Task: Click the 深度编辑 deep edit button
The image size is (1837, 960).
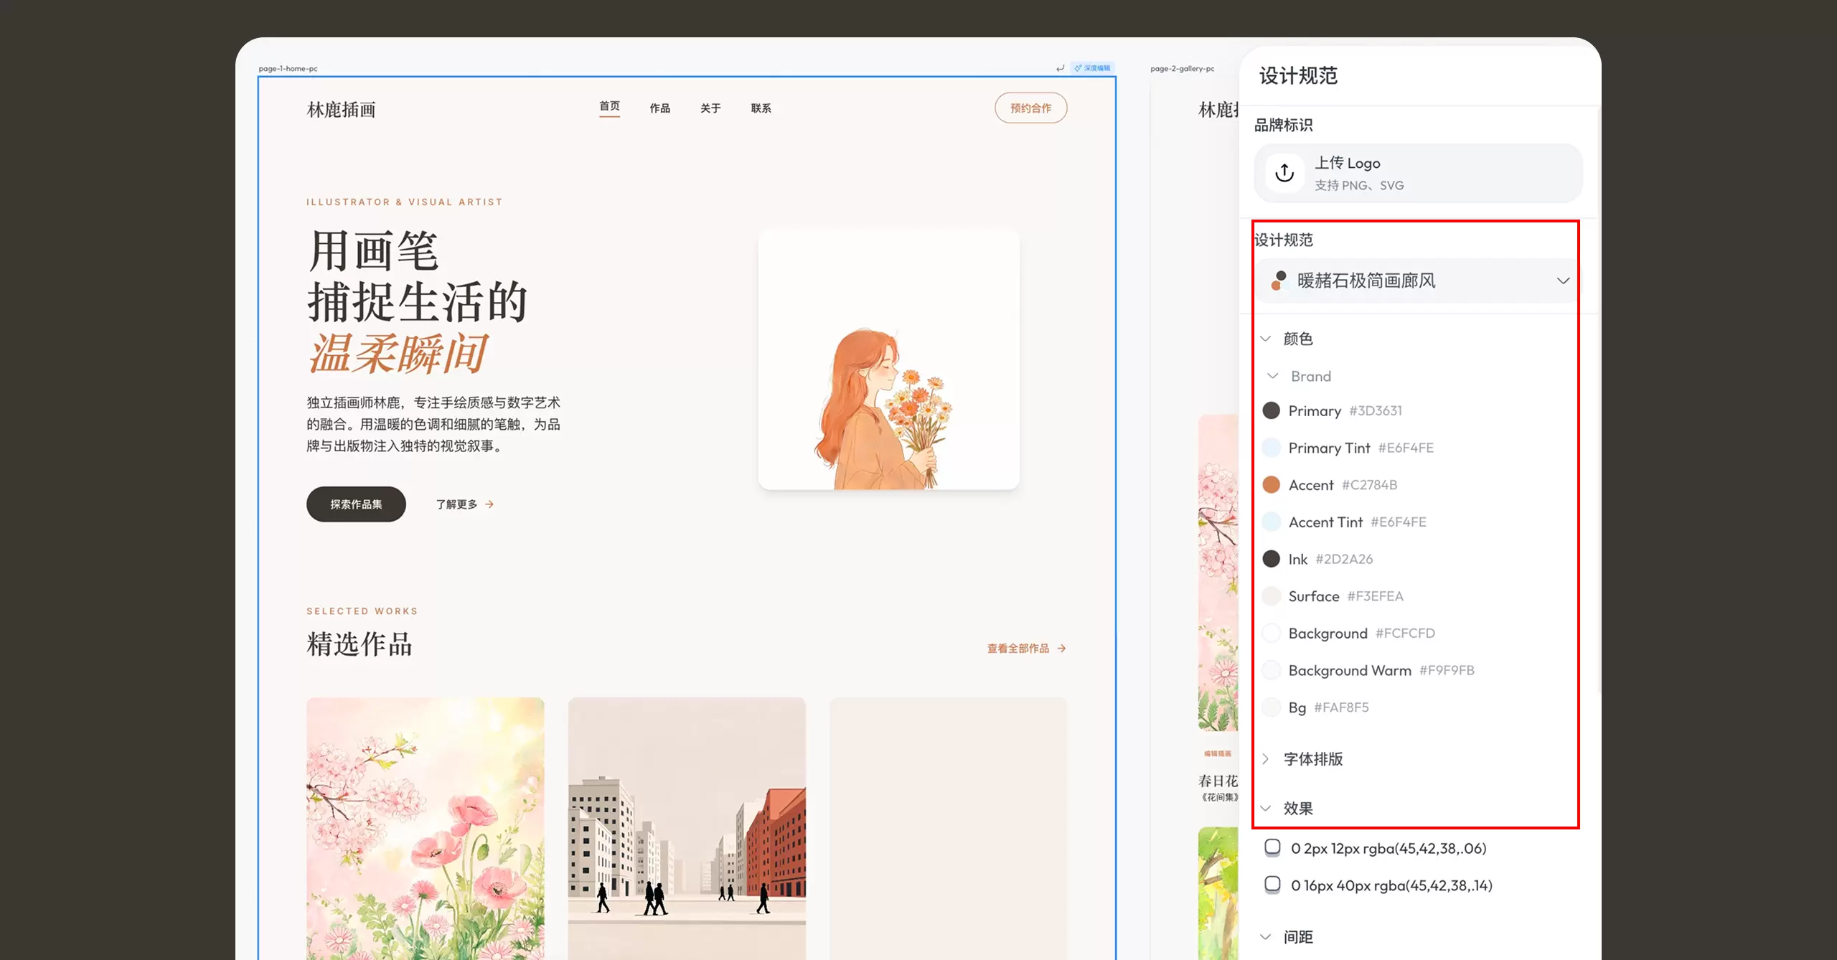Action: pyautogui.click(x=1092, y=68)
